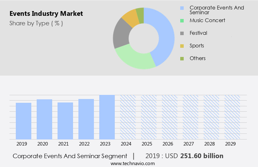Select the 2021 bar in the chart

pyautogui.click(x=65, y=121)
